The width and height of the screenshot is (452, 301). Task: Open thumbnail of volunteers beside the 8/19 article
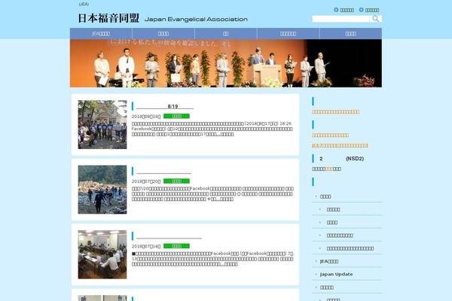tap(102, 124)
